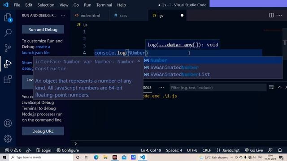Click Ln 4, Col 19 position indicator
This screenshot has height=161, width=287.
click(x=151, y=150)
